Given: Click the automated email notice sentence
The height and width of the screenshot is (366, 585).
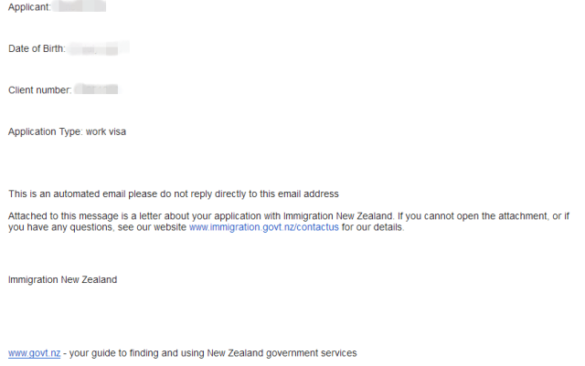Looking at the screenshot, I should 174,194.
